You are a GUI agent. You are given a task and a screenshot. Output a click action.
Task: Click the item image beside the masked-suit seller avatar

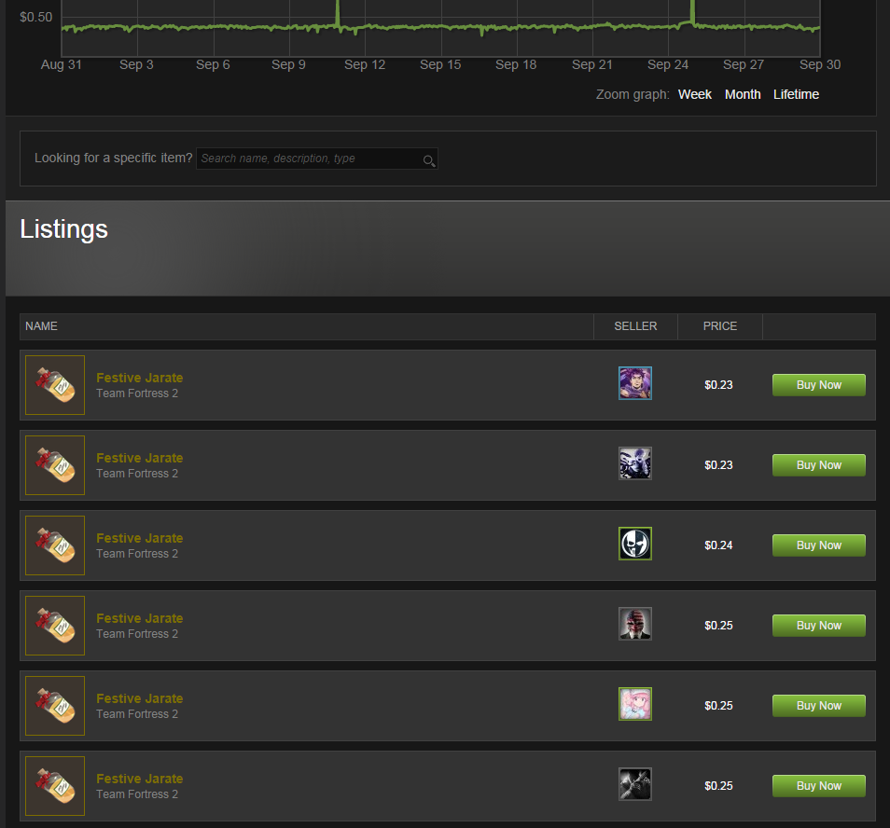pos(55,626)
